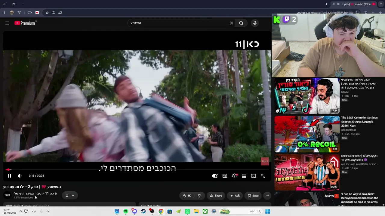
Task: Click the install/cast screen icon in address bar
Action: tap(60, 13)
